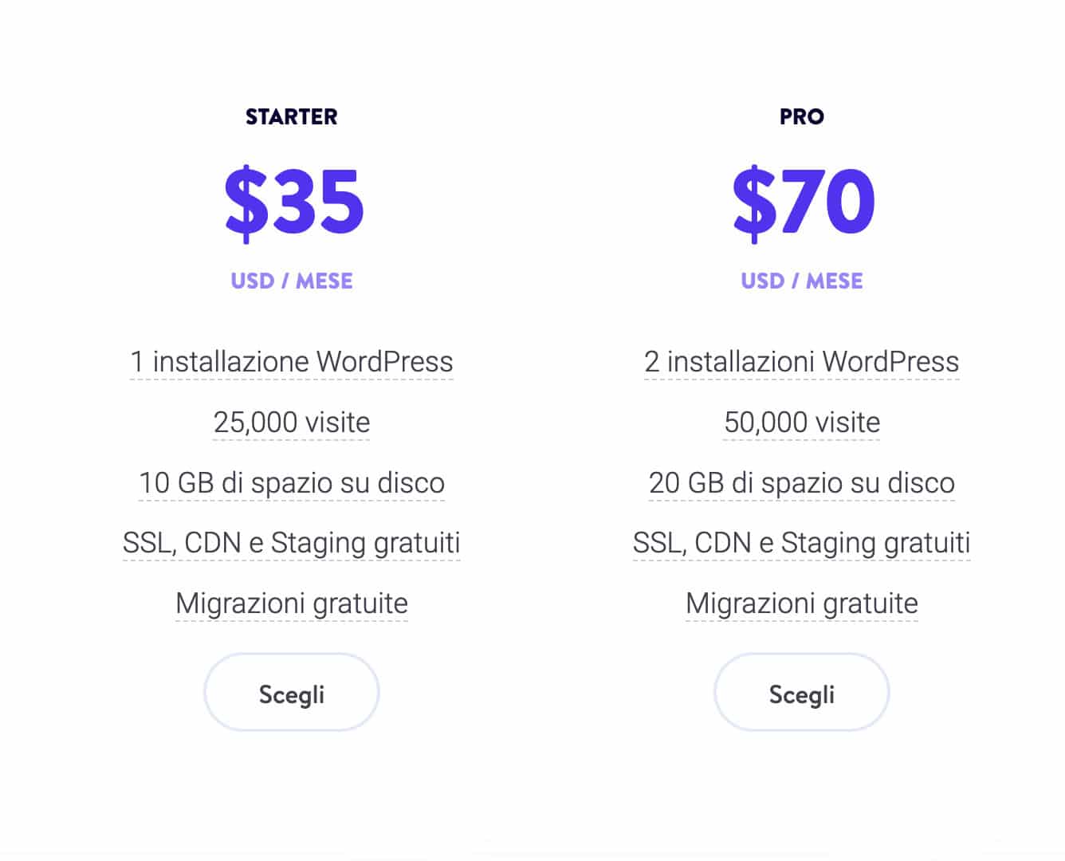This screenshot has width=1065, height=861.
Task: Click the $35 price text
Action: [293, 203]
